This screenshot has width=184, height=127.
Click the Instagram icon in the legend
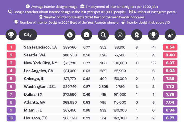[131, 12]
